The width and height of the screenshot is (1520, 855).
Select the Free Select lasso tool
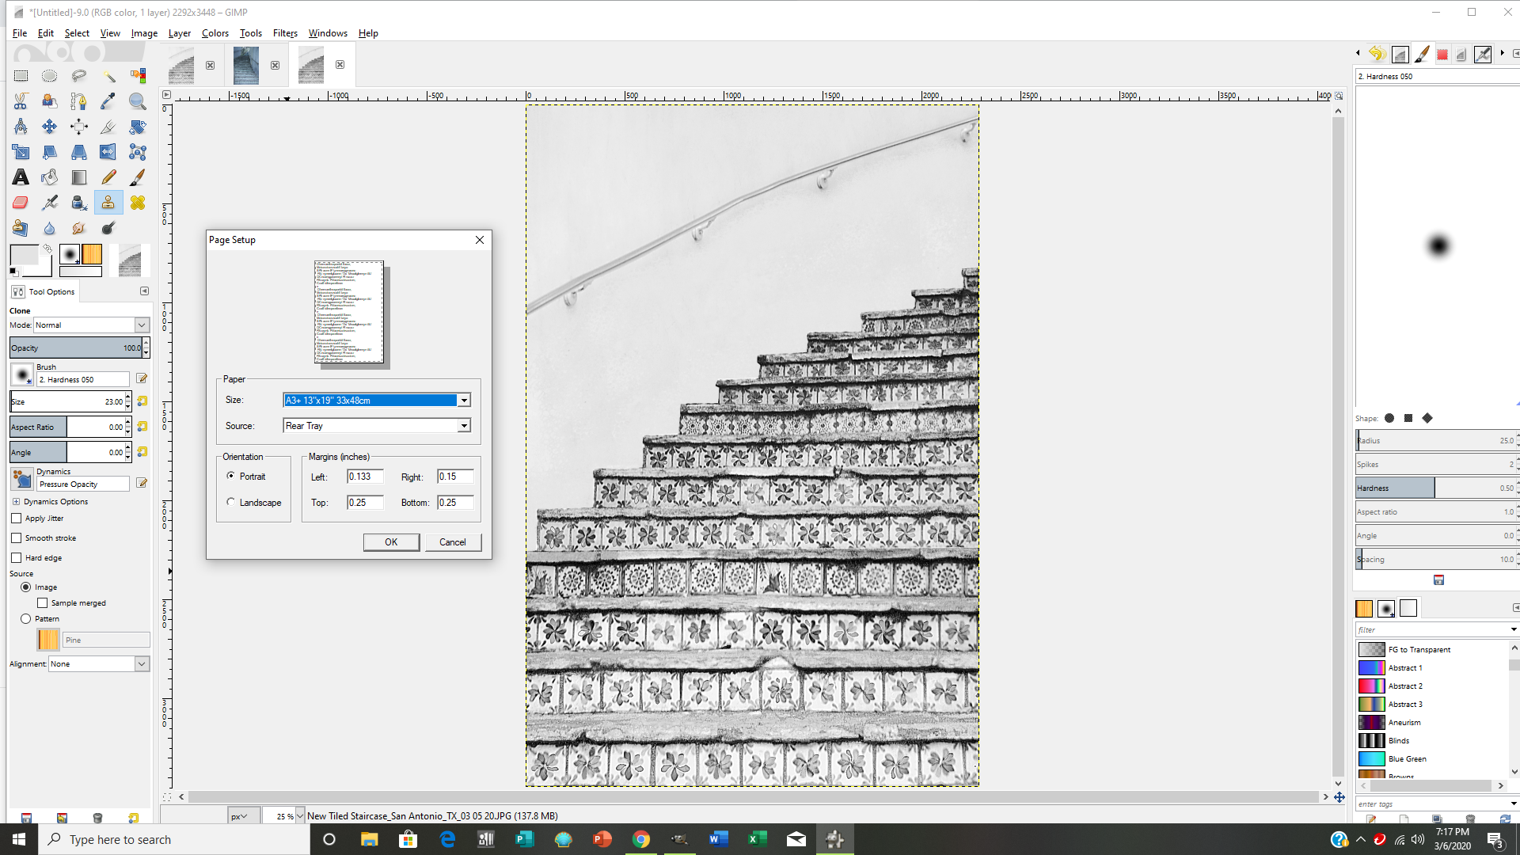coord(78,76)
